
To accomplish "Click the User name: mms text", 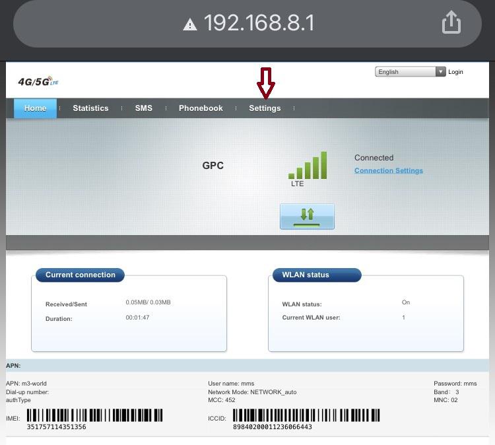I will point(231,384).
